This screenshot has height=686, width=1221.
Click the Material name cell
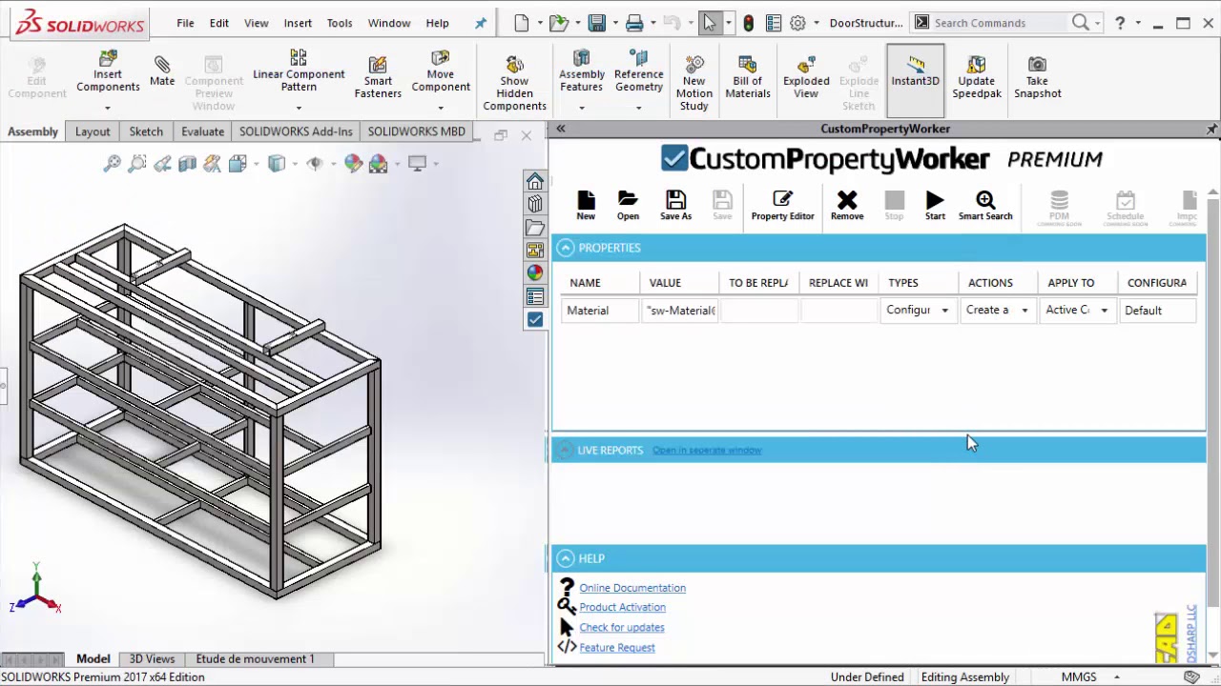pos(600,310)
